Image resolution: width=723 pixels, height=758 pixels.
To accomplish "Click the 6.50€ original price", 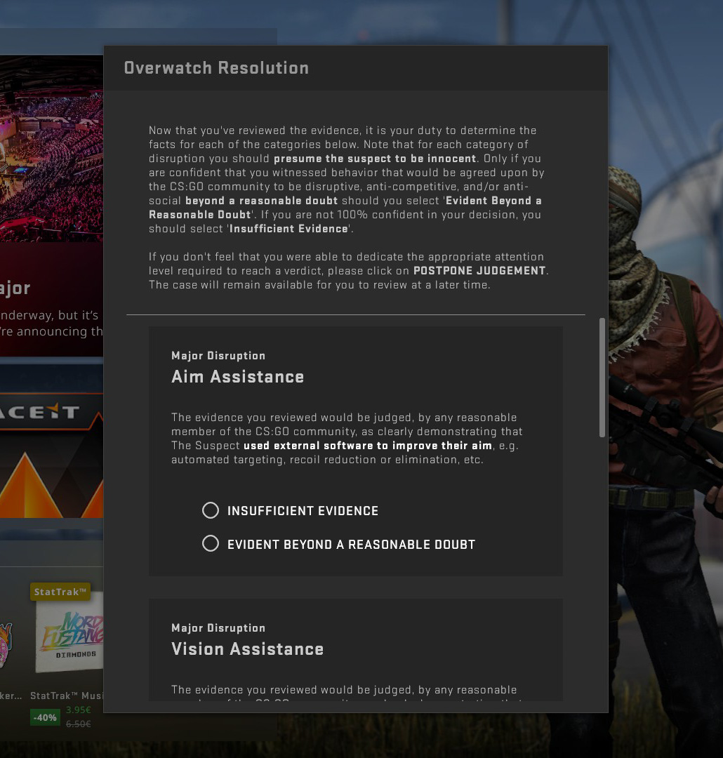I will click(x=79, y=724).
